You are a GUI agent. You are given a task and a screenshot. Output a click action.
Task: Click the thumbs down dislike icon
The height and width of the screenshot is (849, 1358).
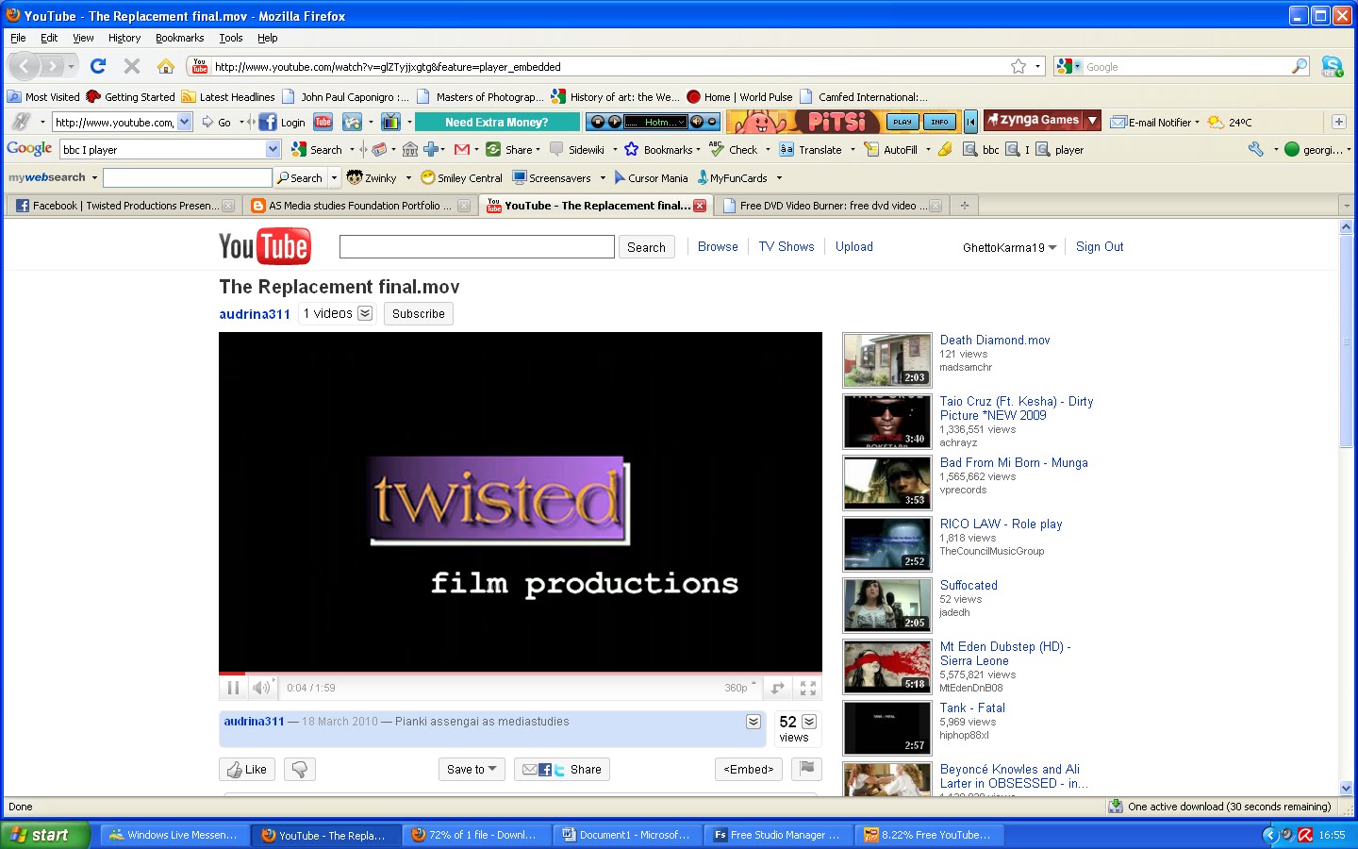[x=300, y=770]
